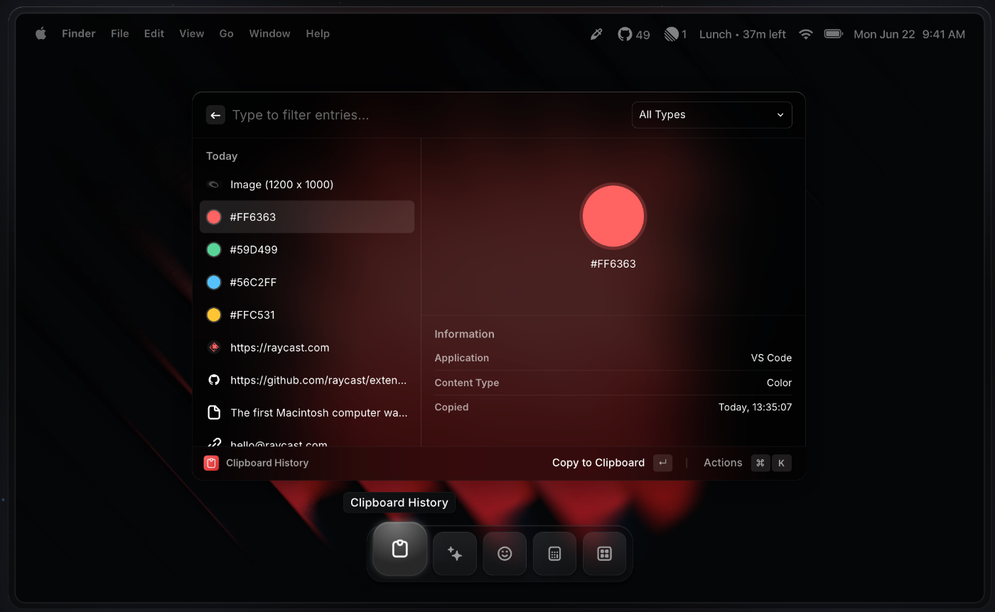995x612 pixels.
Task: Click the calculator dock button
Action: 554,554
